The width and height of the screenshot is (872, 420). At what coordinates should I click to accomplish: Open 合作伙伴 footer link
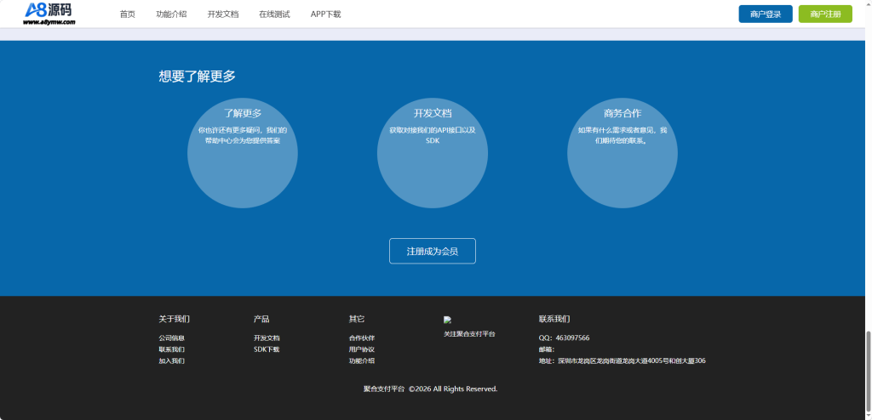(361, 338)
